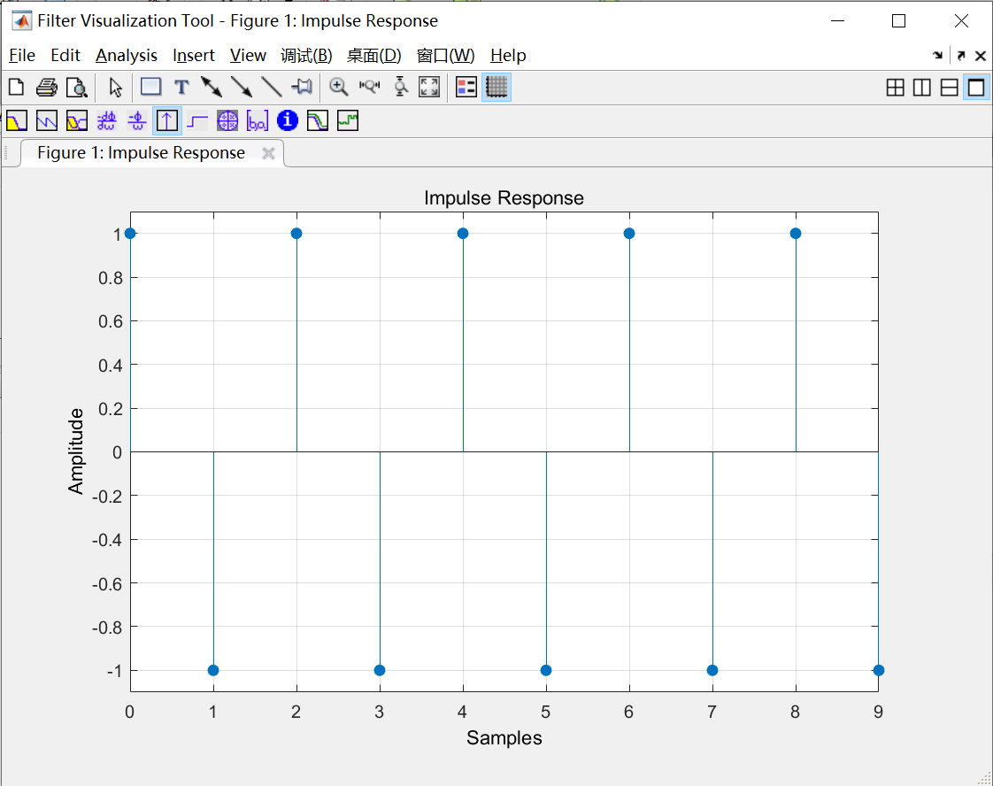Viewport: 993px width, 786px height.
Task: Select the Impulse Response analysis toggle
Action: tap(166, 120)
